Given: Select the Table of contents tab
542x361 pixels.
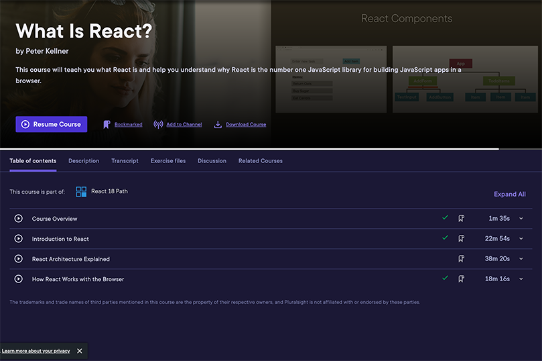Looking at the screenshot, I should pyautogui.click(x=33, y=161).
